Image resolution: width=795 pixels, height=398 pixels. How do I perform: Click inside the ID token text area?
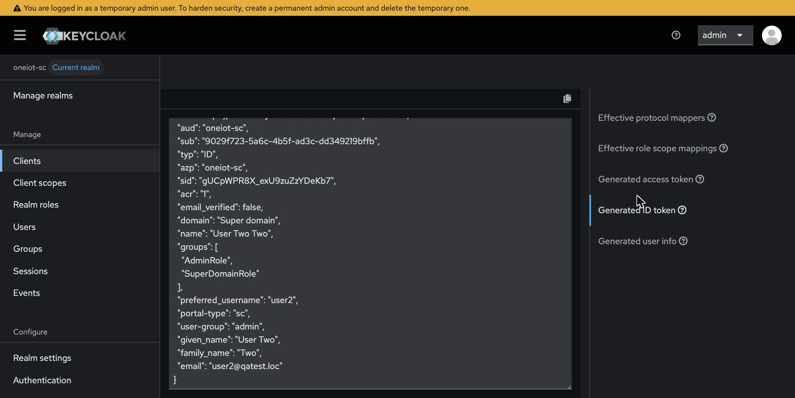pyautogui.click(x=370, y=254)
